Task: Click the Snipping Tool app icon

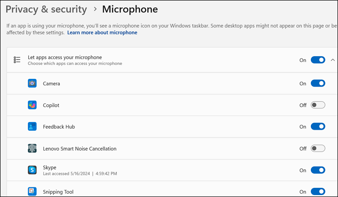Action: (x=32, y=192)
